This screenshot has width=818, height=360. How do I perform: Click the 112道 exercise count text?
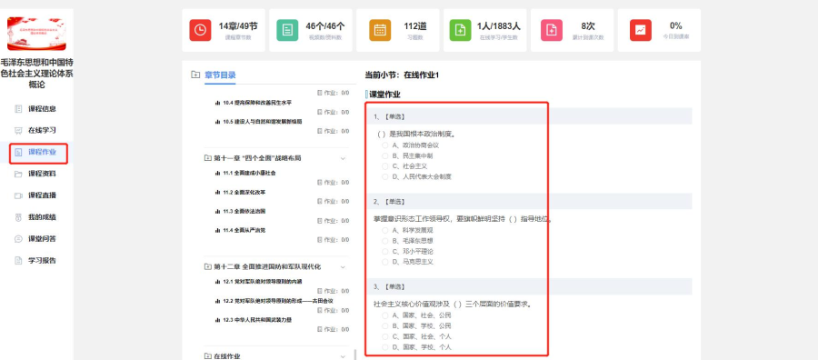[414, 26]
